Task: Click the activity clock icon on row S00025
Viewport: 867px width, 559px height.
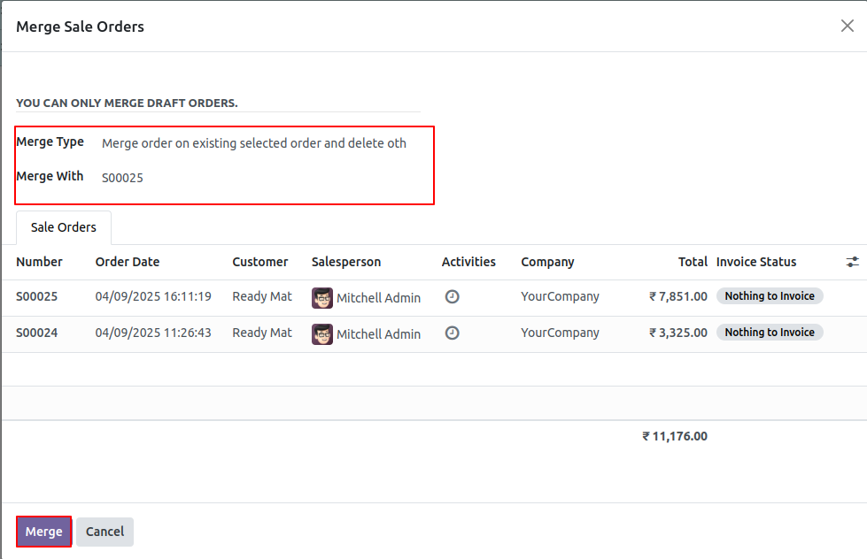Action: [452, 296]
